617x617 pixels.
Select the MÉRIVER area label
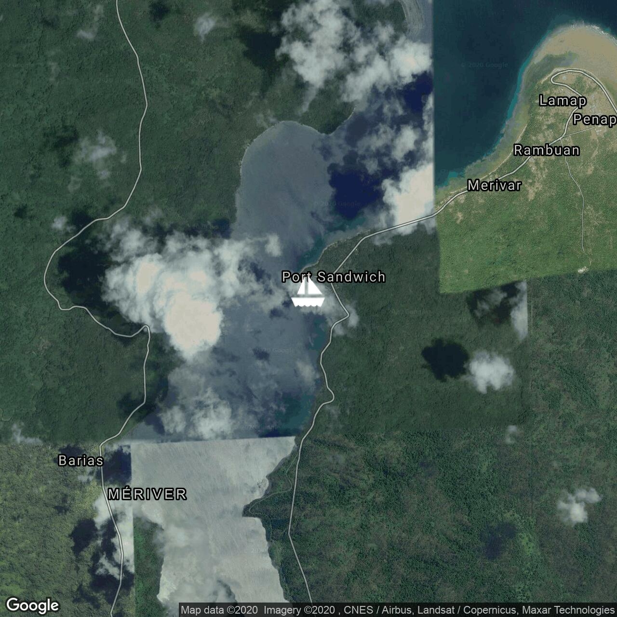(148, 494)
